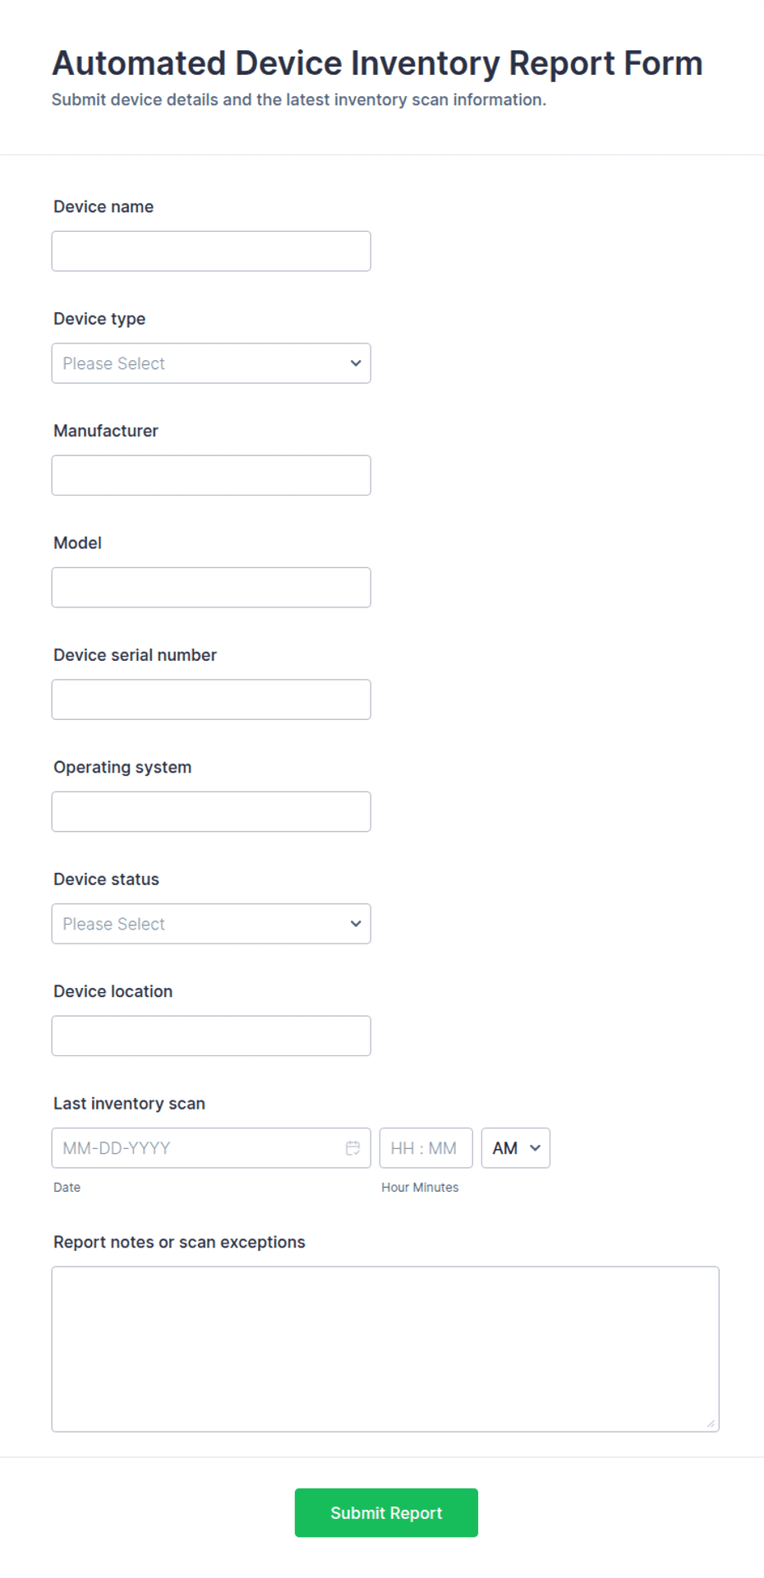Image resolution: width=764 pixels, height=1578 pixels.
Task: Grab the textarea resize handle
Action: (711, 1423)
